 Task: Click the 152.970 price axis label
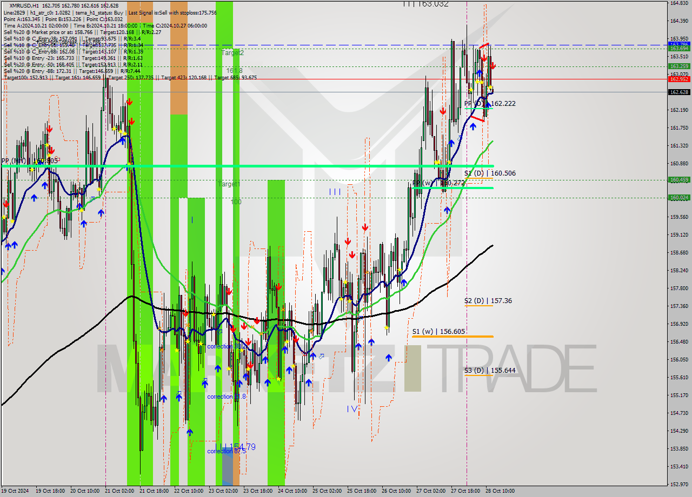click(x=679, y=484)
